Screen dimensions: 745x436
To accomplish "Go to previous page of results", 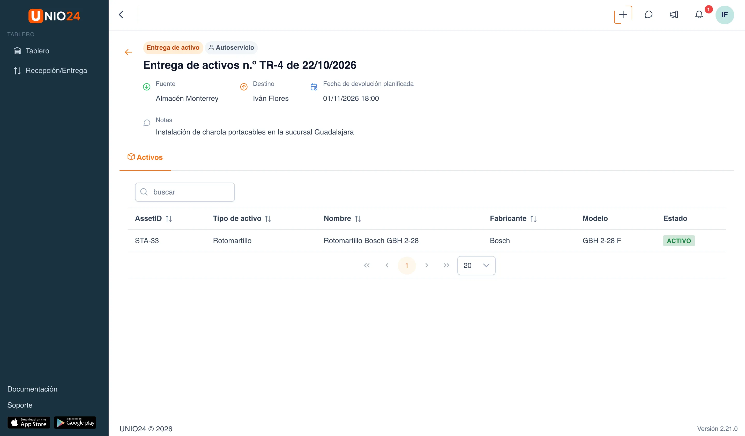I will pyautogui.click(x=387, y=265).
